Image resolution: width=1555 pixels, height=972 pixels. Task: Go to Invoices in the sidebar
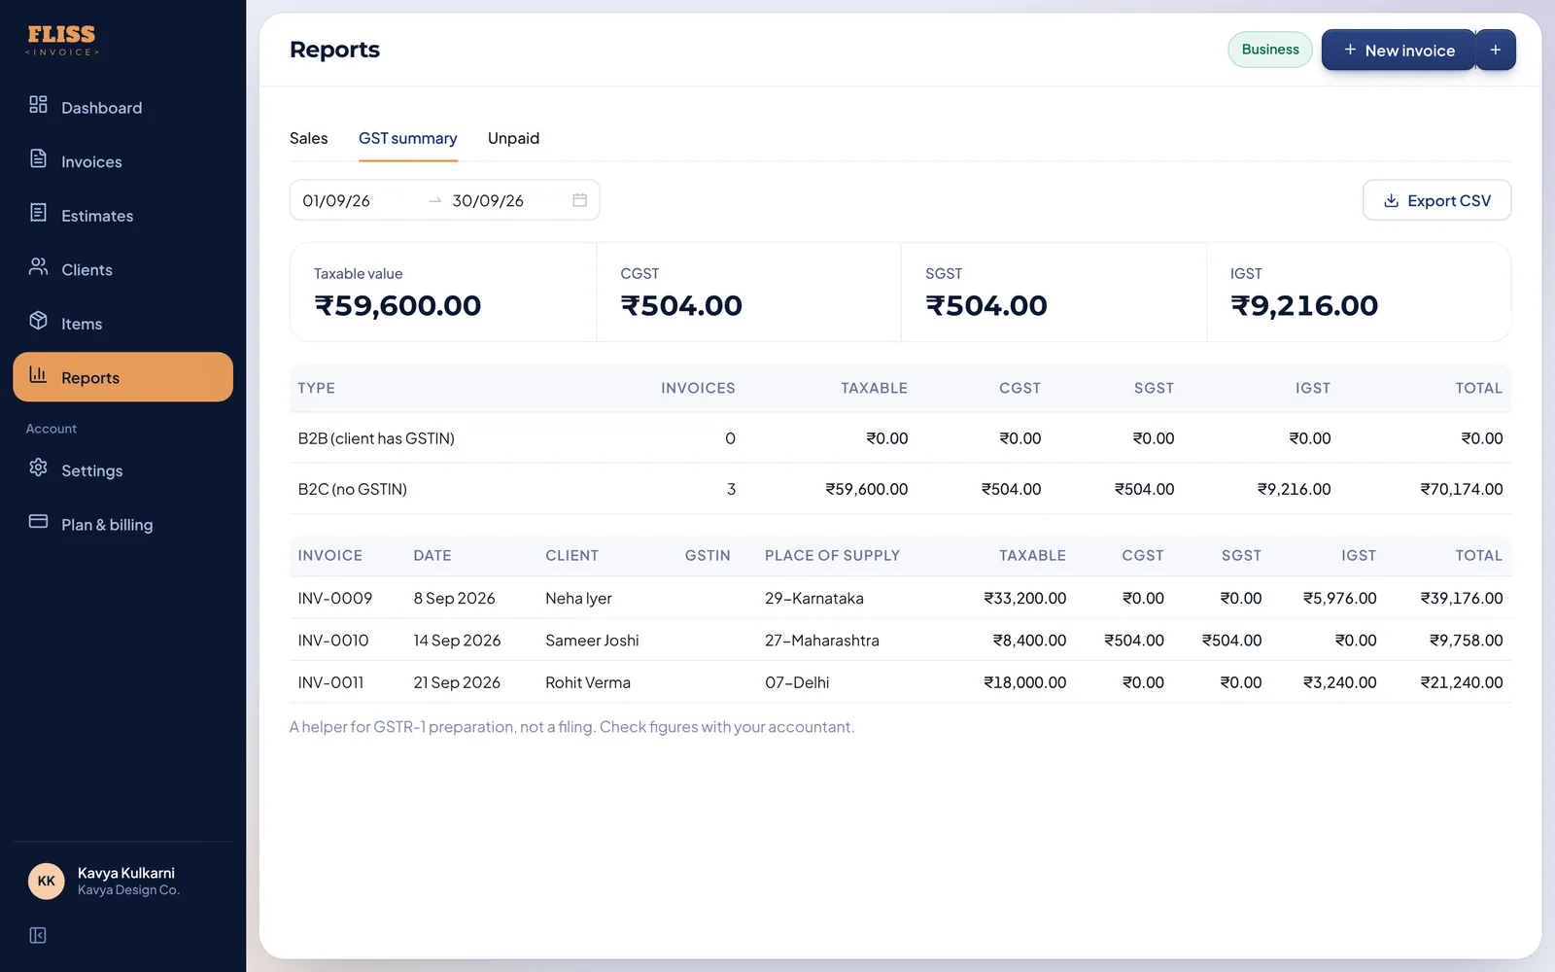[122, 161]
